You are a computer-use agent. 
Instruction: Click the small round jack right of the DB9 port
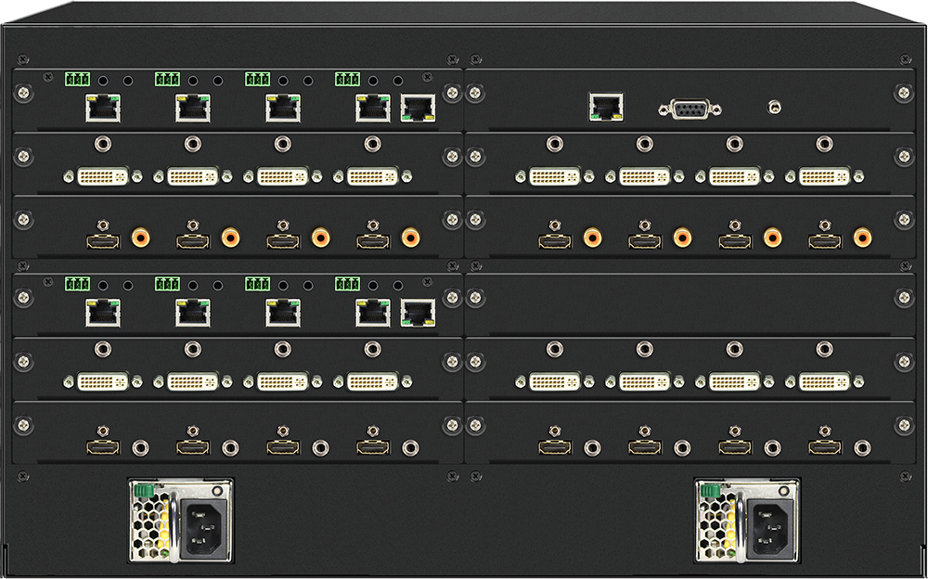click(774, 108)
